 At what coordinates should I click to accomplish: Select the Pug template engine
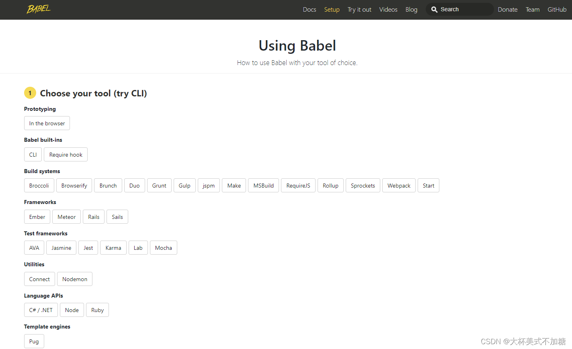tap(34, 341)
